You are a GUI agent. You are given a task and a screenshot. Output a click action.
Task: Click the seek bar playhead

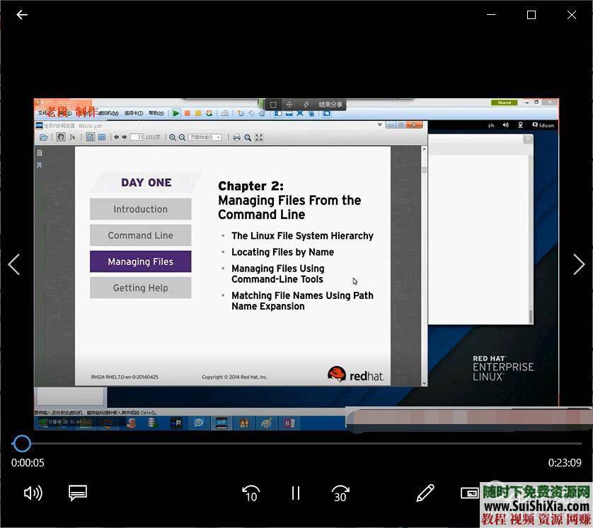coord(22,443)
